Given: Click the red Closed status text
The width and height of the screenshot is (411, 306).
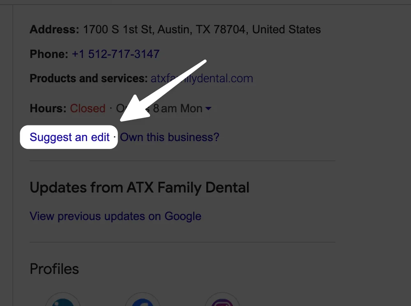Looking at the screenshot, I should click(88, 109).
